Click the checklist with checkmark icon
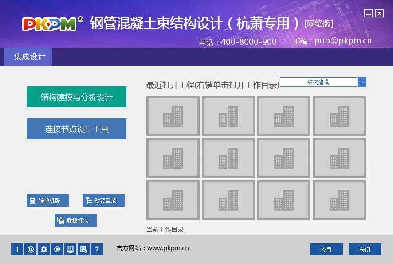 [83, 249]
